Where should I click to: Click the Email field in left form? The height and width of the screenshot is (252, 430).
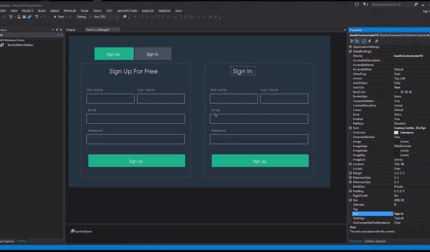point(135,119)
